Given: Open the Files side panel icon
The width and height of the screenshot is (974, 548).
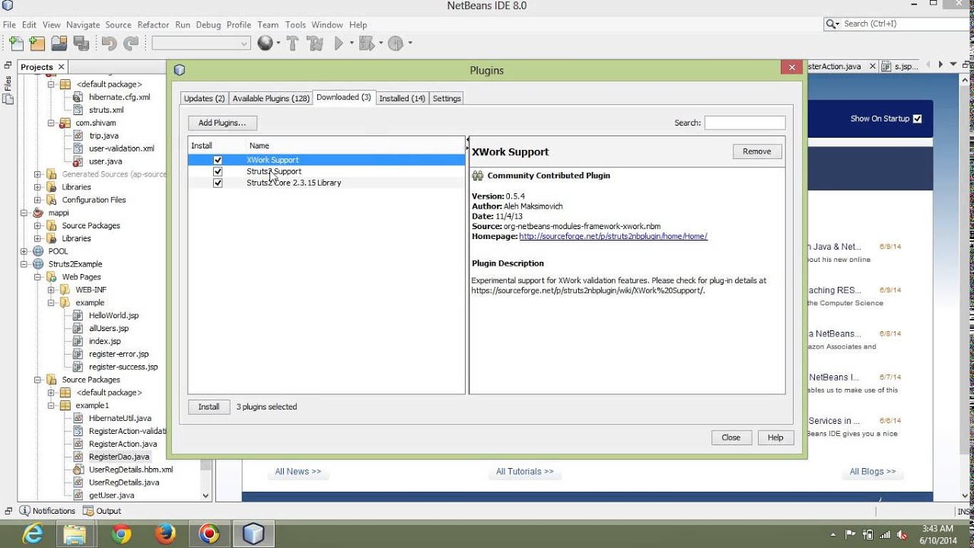Looking at the screenshot, I should (8, 97).
